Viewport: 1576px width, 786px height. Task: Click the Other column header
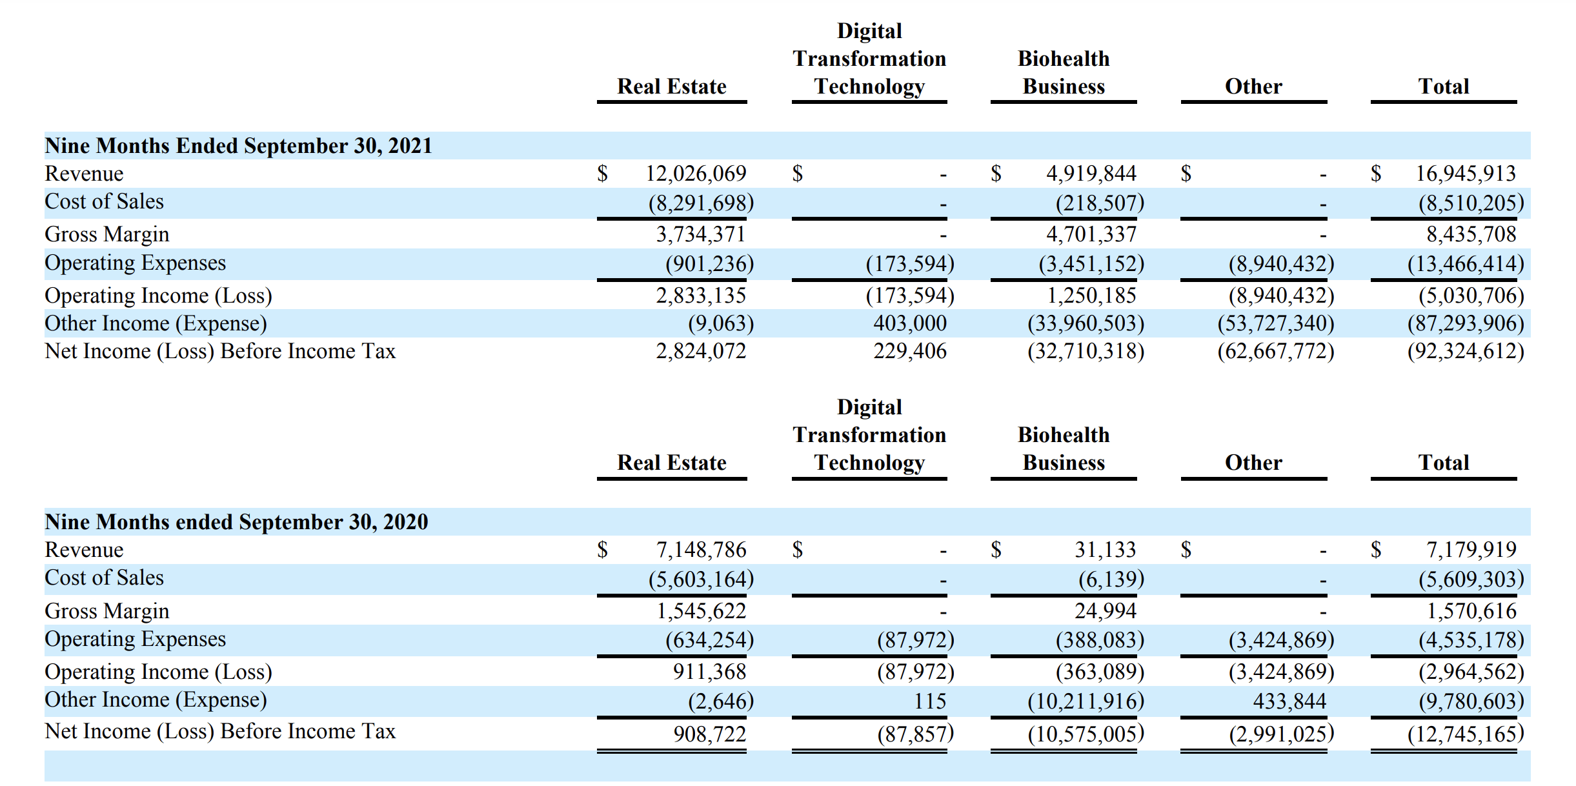click(1251, 86)
